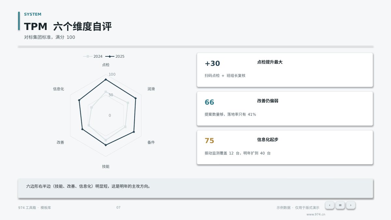Viewport: 391px width, 220px height.
Task: Toggle the 2025 legend series
Action: click(x=115, y=56)
